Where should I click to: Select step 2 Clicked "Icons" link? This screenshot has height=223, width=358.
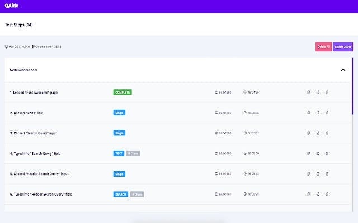[x=26, y=113]
